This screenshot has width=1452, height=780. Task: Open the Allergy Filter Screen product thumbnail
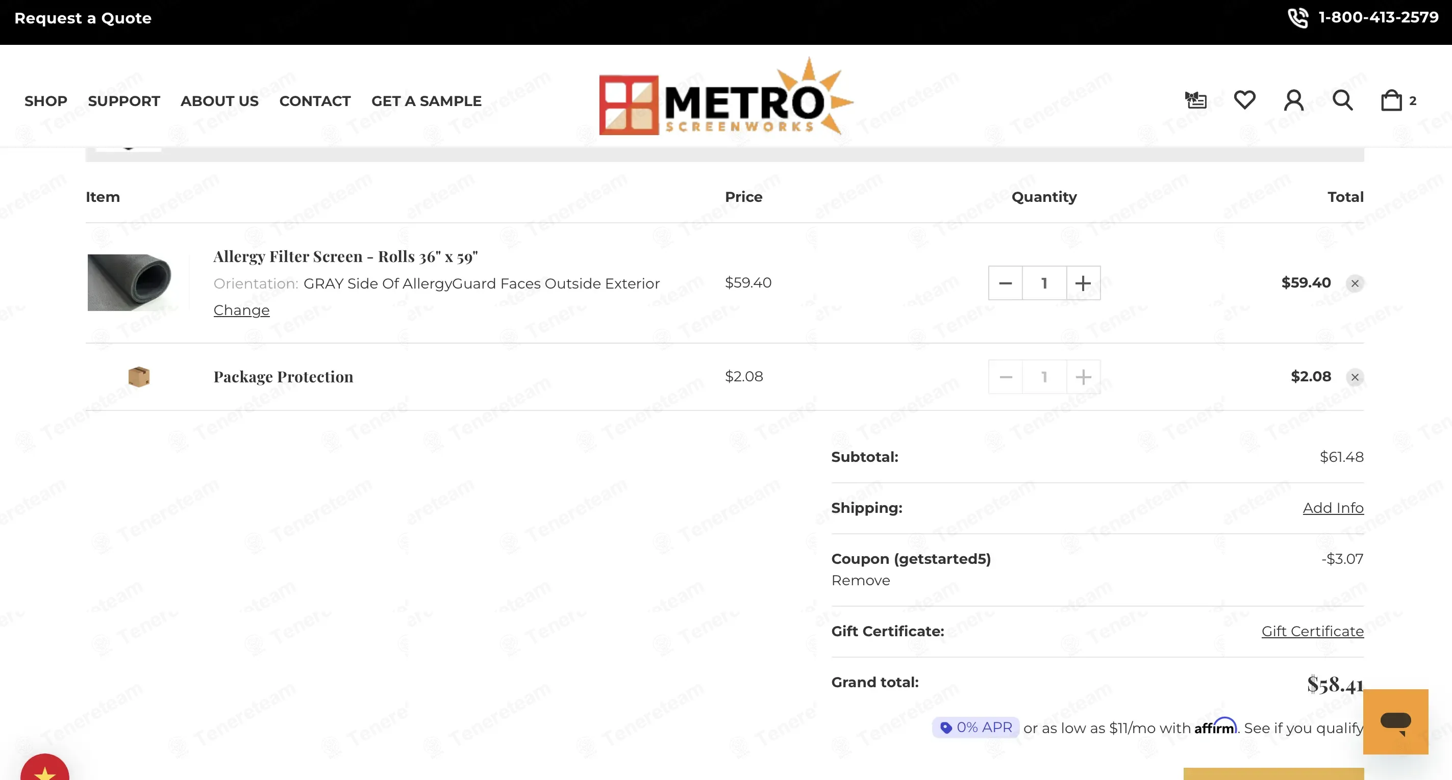pos(130,282)
